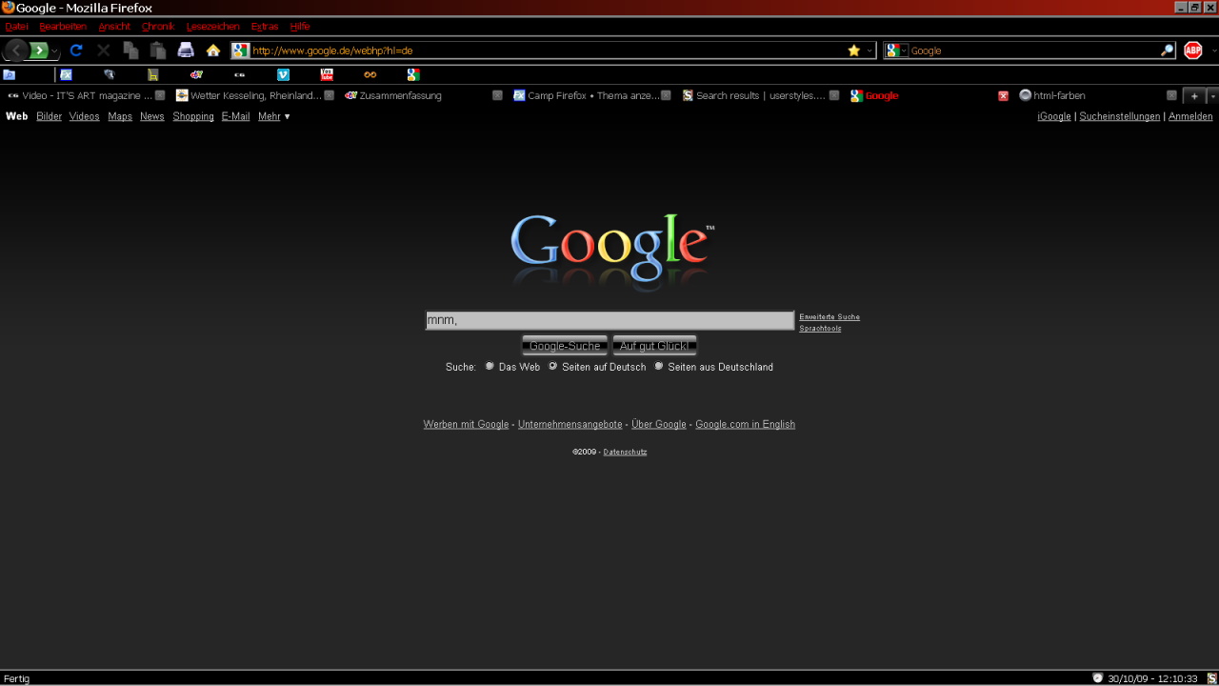Viewport: 1219px width, 686px height.
Task: Expand the back/forward history dropdown arrow
Action: (55, 51)
